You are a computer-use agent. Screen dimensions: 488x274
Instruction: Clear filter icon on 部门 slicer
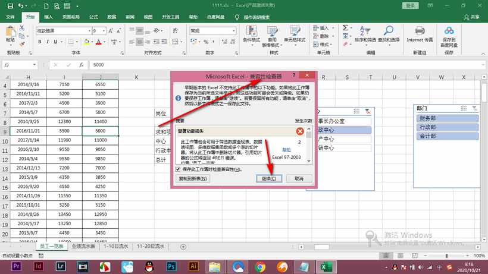coord(474,108)
